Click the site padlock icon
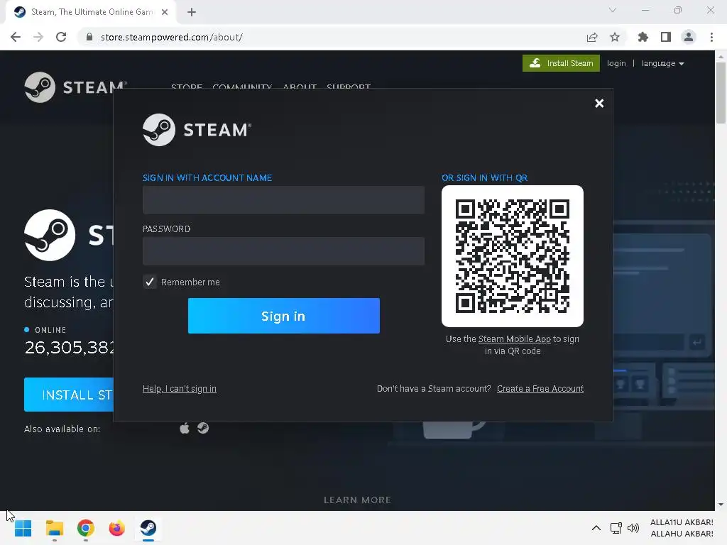This screenshot has width=727, height=545. click(89, 37)
